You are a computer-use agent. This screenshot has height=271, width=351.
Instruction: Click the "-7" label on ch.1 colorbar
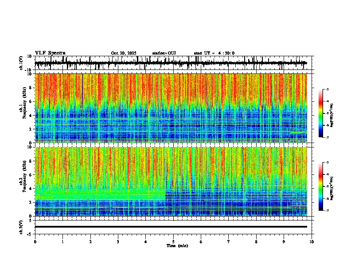(327, 137)
